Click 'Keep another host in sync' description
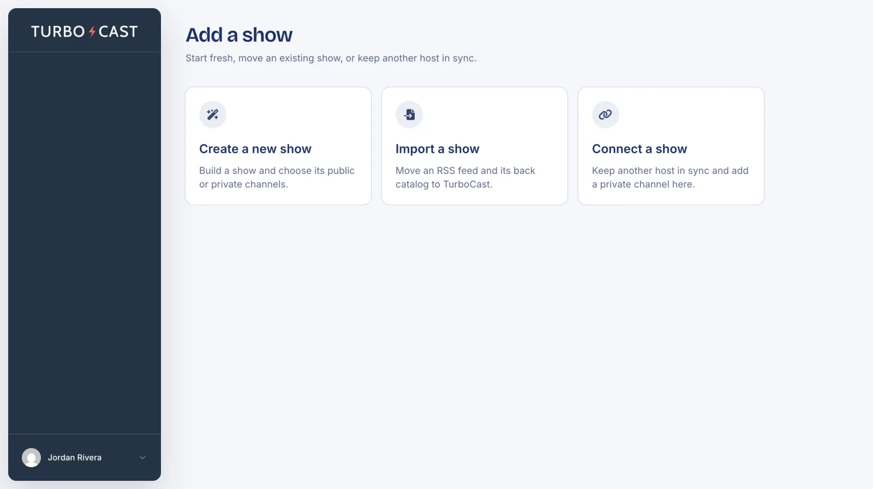Image resolution: width=873 pixels, height=489 pixels. [670, 177]
